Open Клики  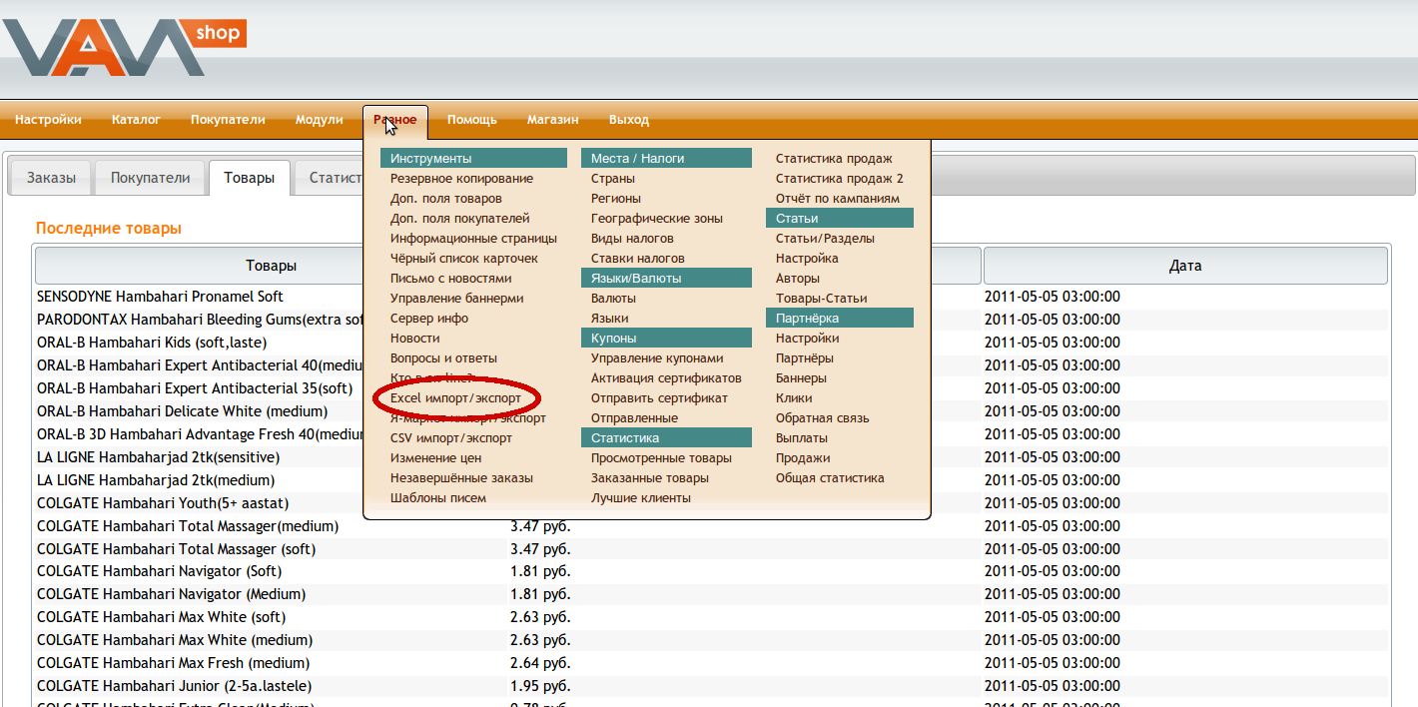point(794,398)
